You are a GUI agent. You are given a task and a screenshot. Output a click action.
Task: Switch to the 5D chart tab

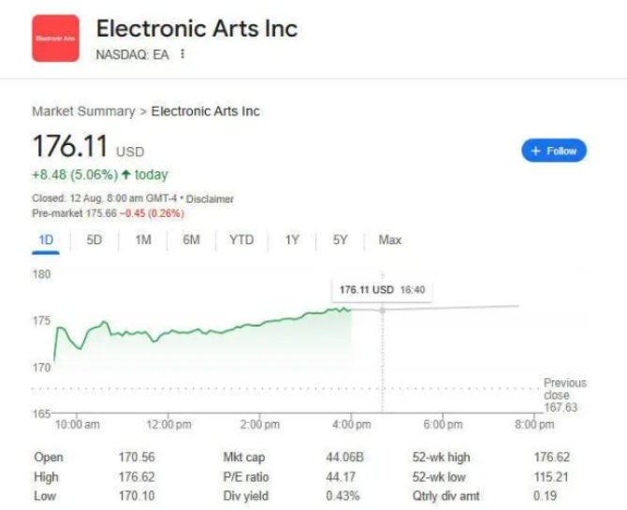pos(95,240)
